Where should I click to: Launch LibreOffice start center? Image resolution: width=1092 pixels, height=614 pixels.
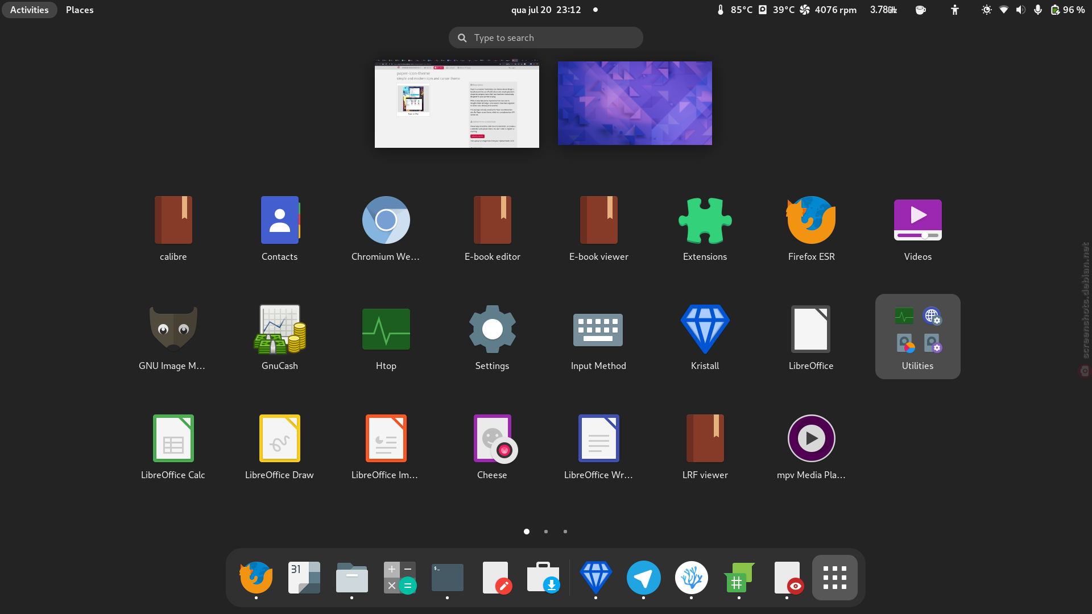point(811,337)
